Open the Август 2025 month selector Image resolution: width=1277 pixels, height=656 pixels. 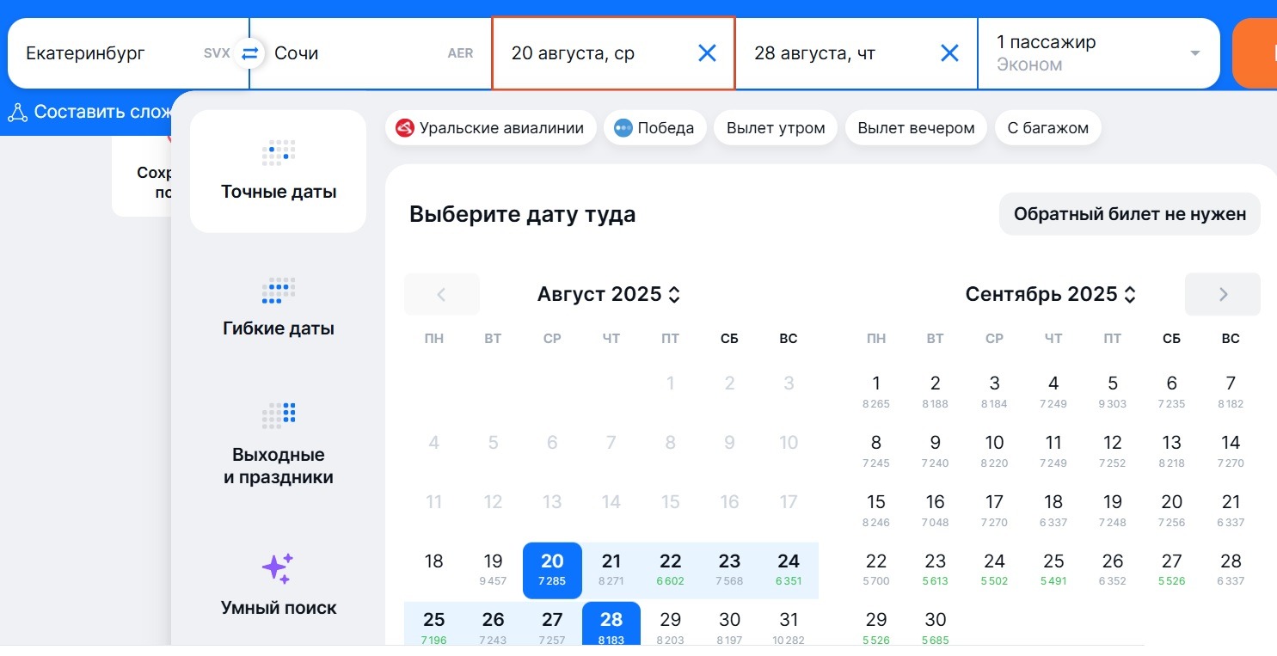[x=609, y=294]
